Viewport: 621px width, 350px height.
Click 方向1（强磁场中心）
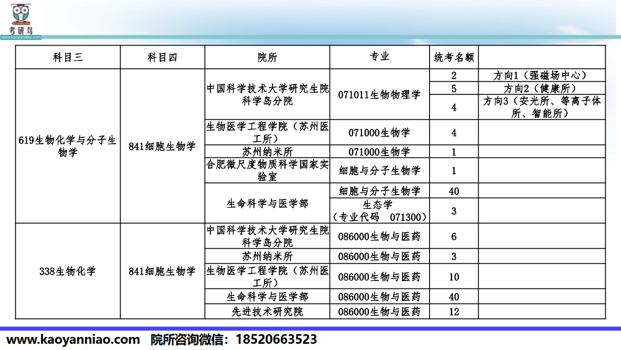click(x=542, y=75)
